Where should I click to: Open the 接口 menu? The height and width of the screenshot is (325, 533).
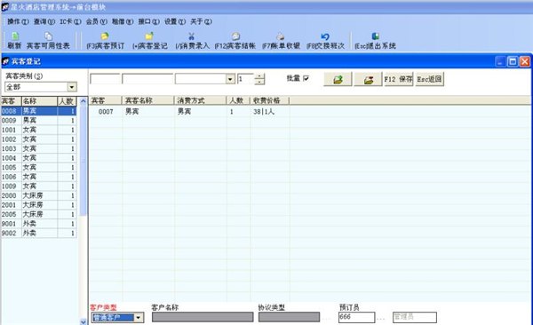148,21
